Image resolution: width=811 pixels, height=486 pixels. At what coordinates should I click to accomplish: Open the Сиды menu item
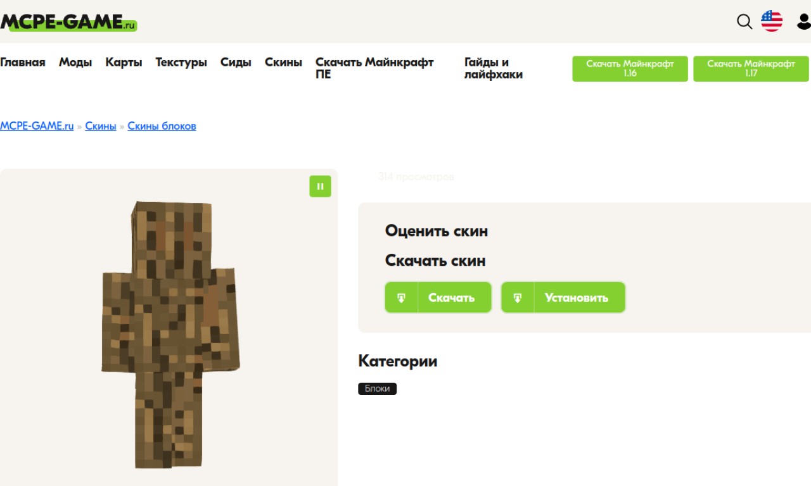pyautogui.click(x=236, y=62)
